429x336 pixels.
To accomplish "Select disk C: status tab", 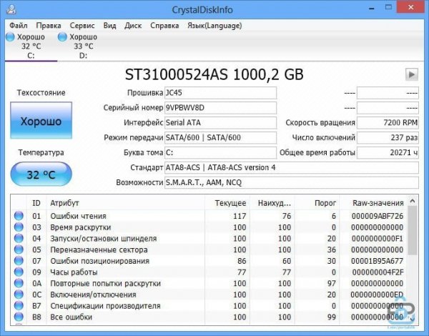I will click(31, 46).
